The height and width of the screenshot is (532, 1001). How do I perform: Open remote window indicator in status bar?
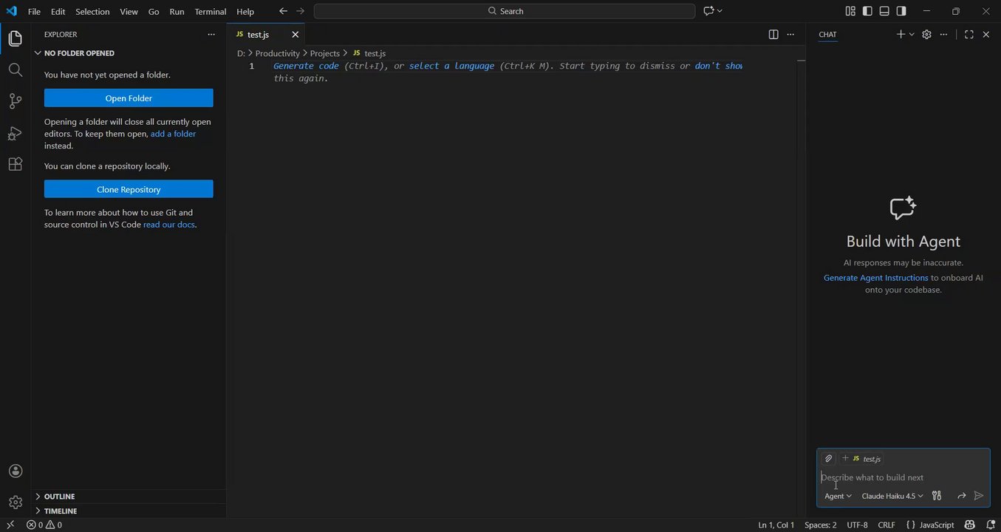click(10, 525)
